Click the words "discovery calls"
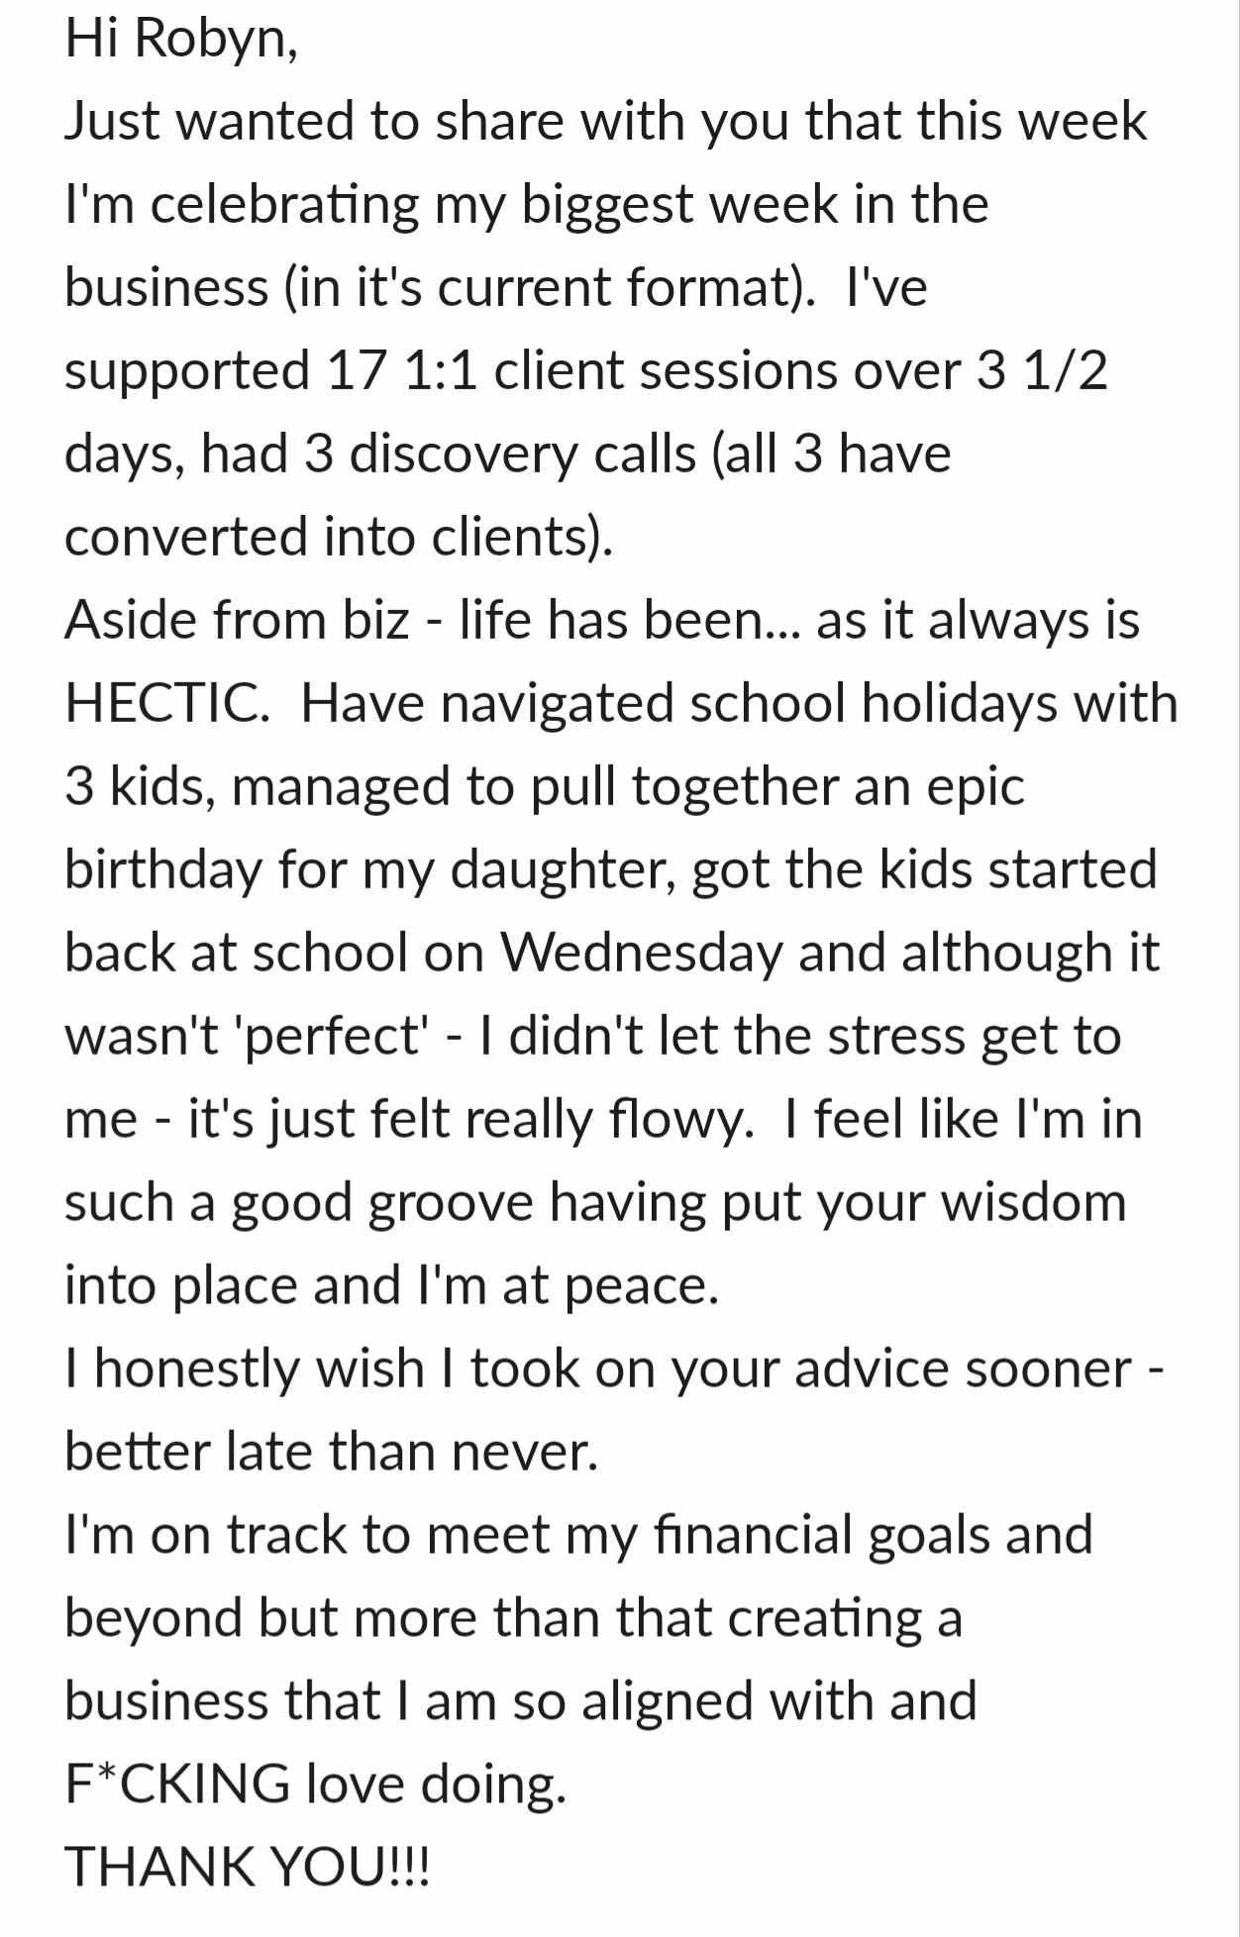This screenshot has width=1240, height=1937. (523, 456)
